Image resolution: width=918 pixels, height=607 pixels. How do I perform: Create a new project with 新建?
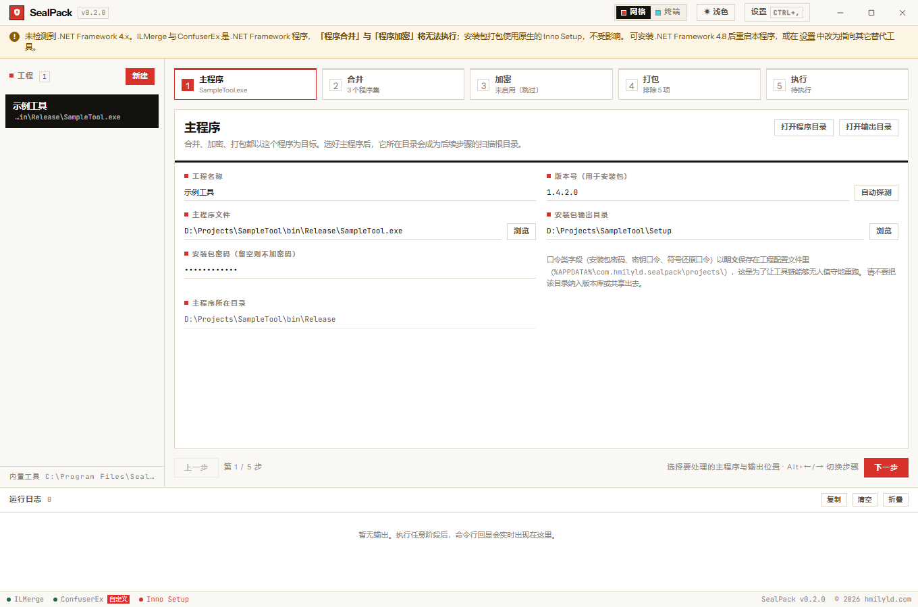(140, 76)
